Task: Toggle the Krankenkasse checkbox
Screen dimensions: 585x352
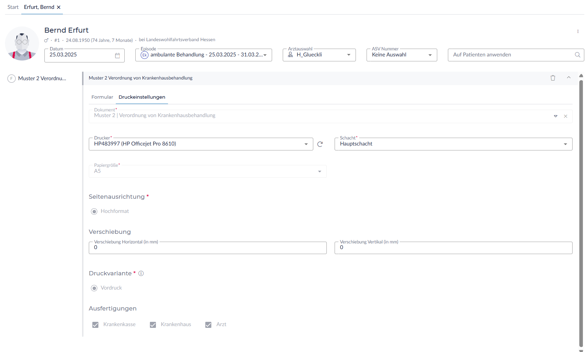Action: tap(95, 325)
